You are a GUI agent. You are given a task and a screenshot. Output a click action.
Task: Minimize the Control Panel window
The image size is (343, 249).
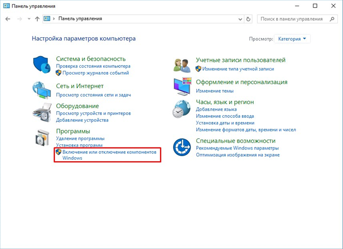[x=297, y=6]
